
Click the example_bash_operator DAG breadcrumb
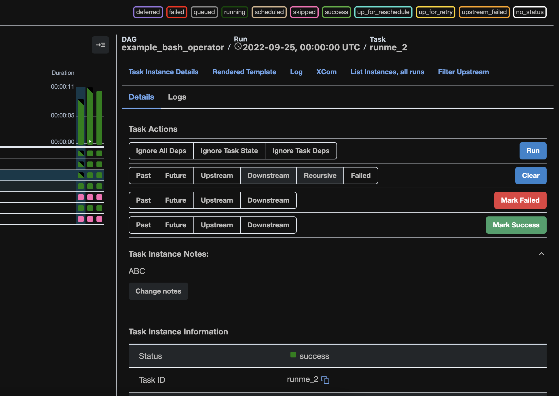tap(173, 47)
